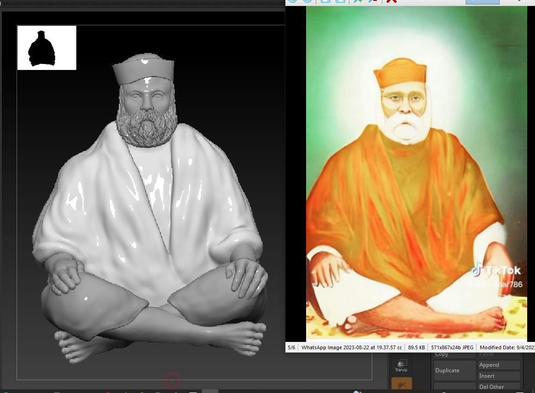Image resolution: width=535 pixels, height=393 pixels.
Task: Click the Append button
Action: point(499,365)
